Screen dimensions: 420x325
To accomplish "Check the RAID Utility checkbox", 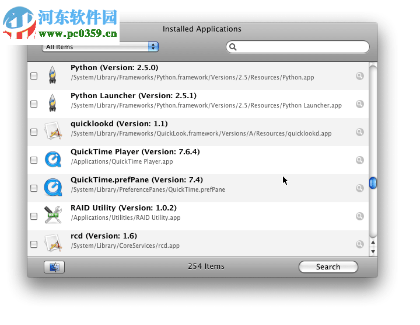I will tap(34, 216).
